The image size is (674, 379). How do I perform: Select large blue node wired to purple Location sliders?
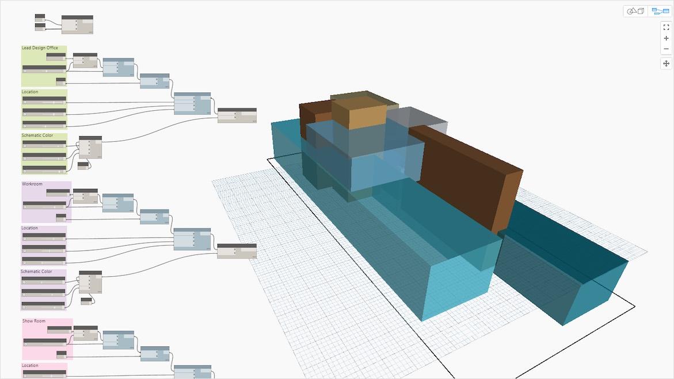tap(192, 239)
